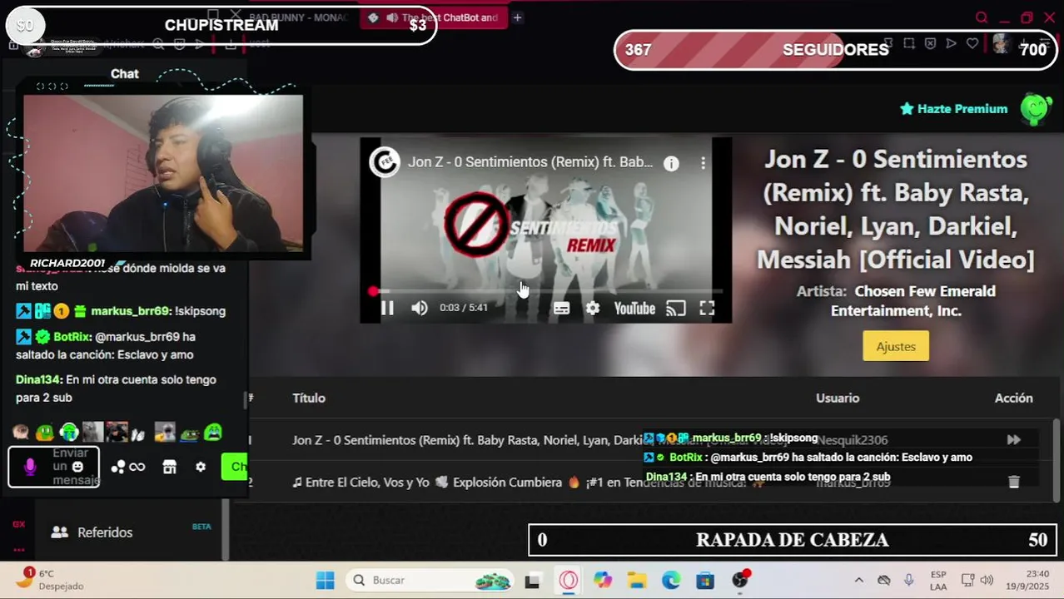The width and height of the screenshot is (1064, 599).
Task: Click the Acción column header
Action: 1013,399
